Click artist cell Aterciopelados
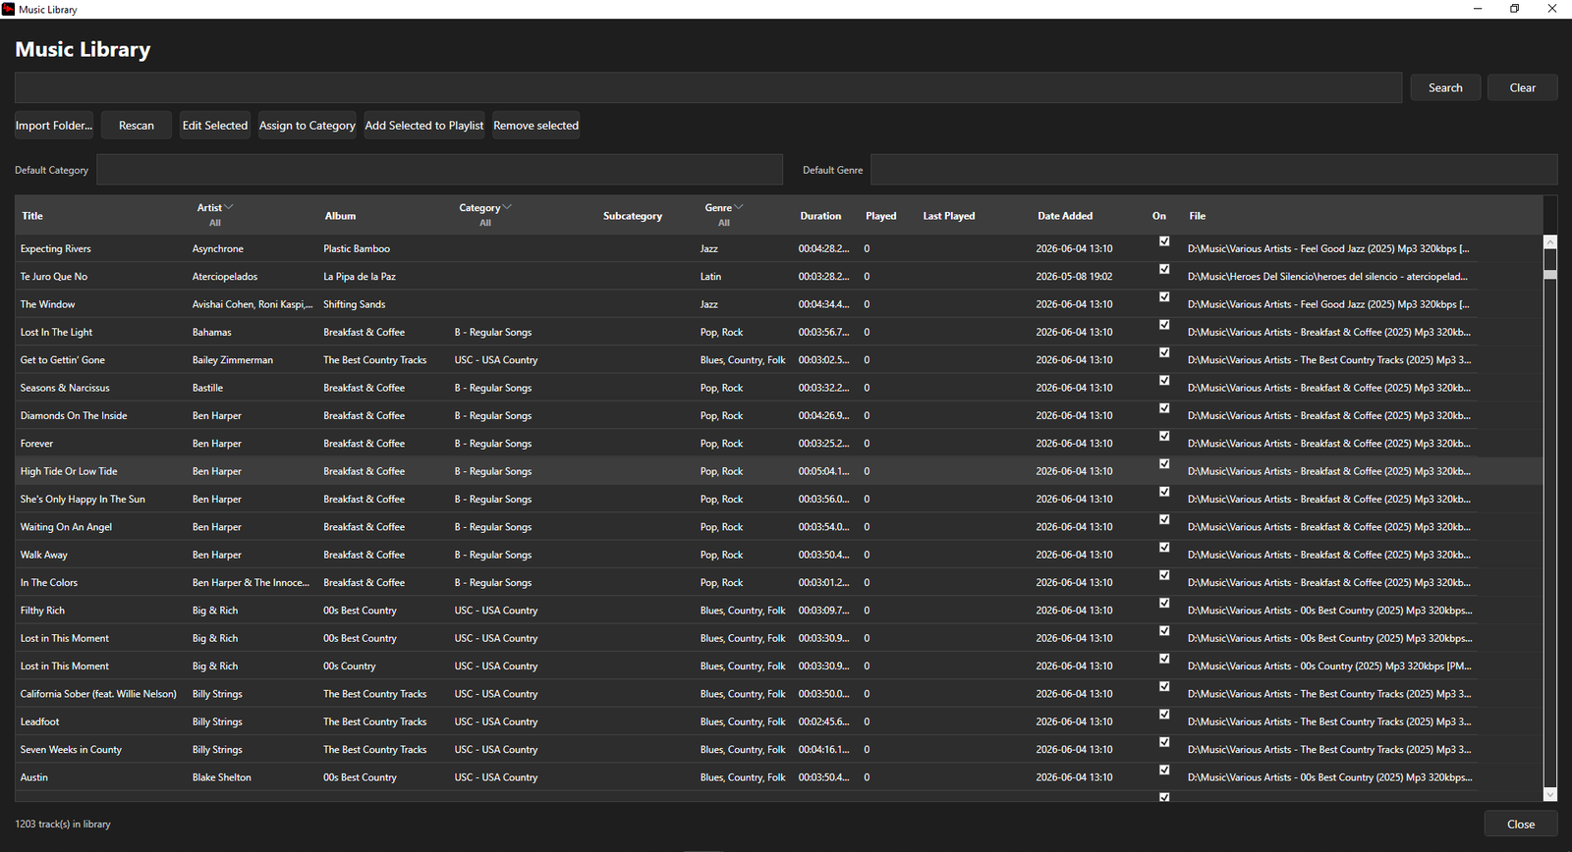Image resolution: width=1572 pixels, height=852 pixels. pos(225,277)
